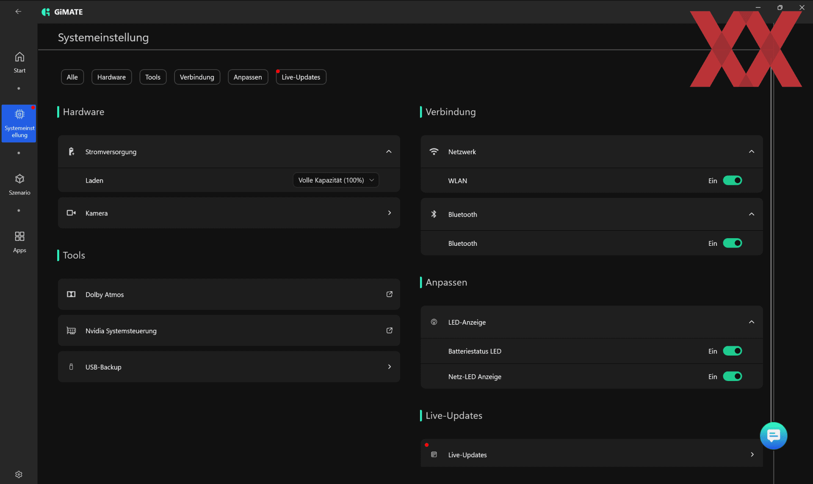The height and width of the screenshot is (484, 813).
Task: Open the Laden capacity dropdown
Action: pyautogui.click(x=336, y=180)
